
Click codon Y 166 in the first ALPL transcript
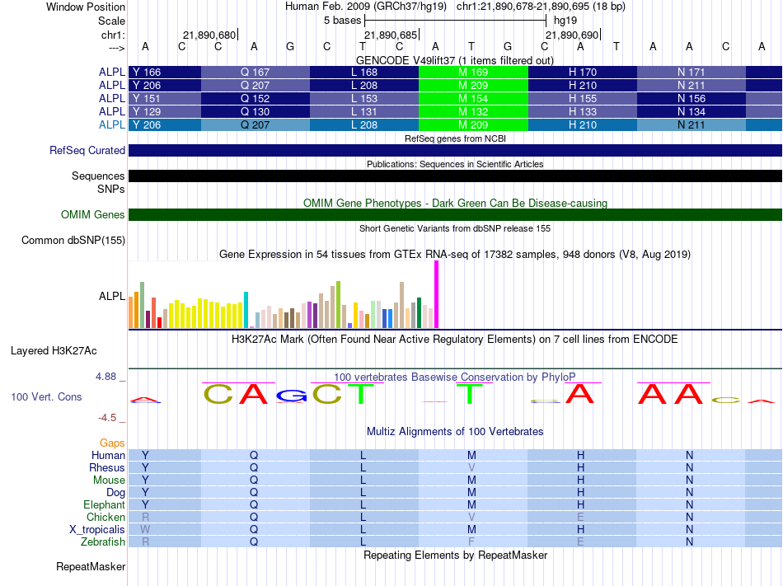(165, 73)
